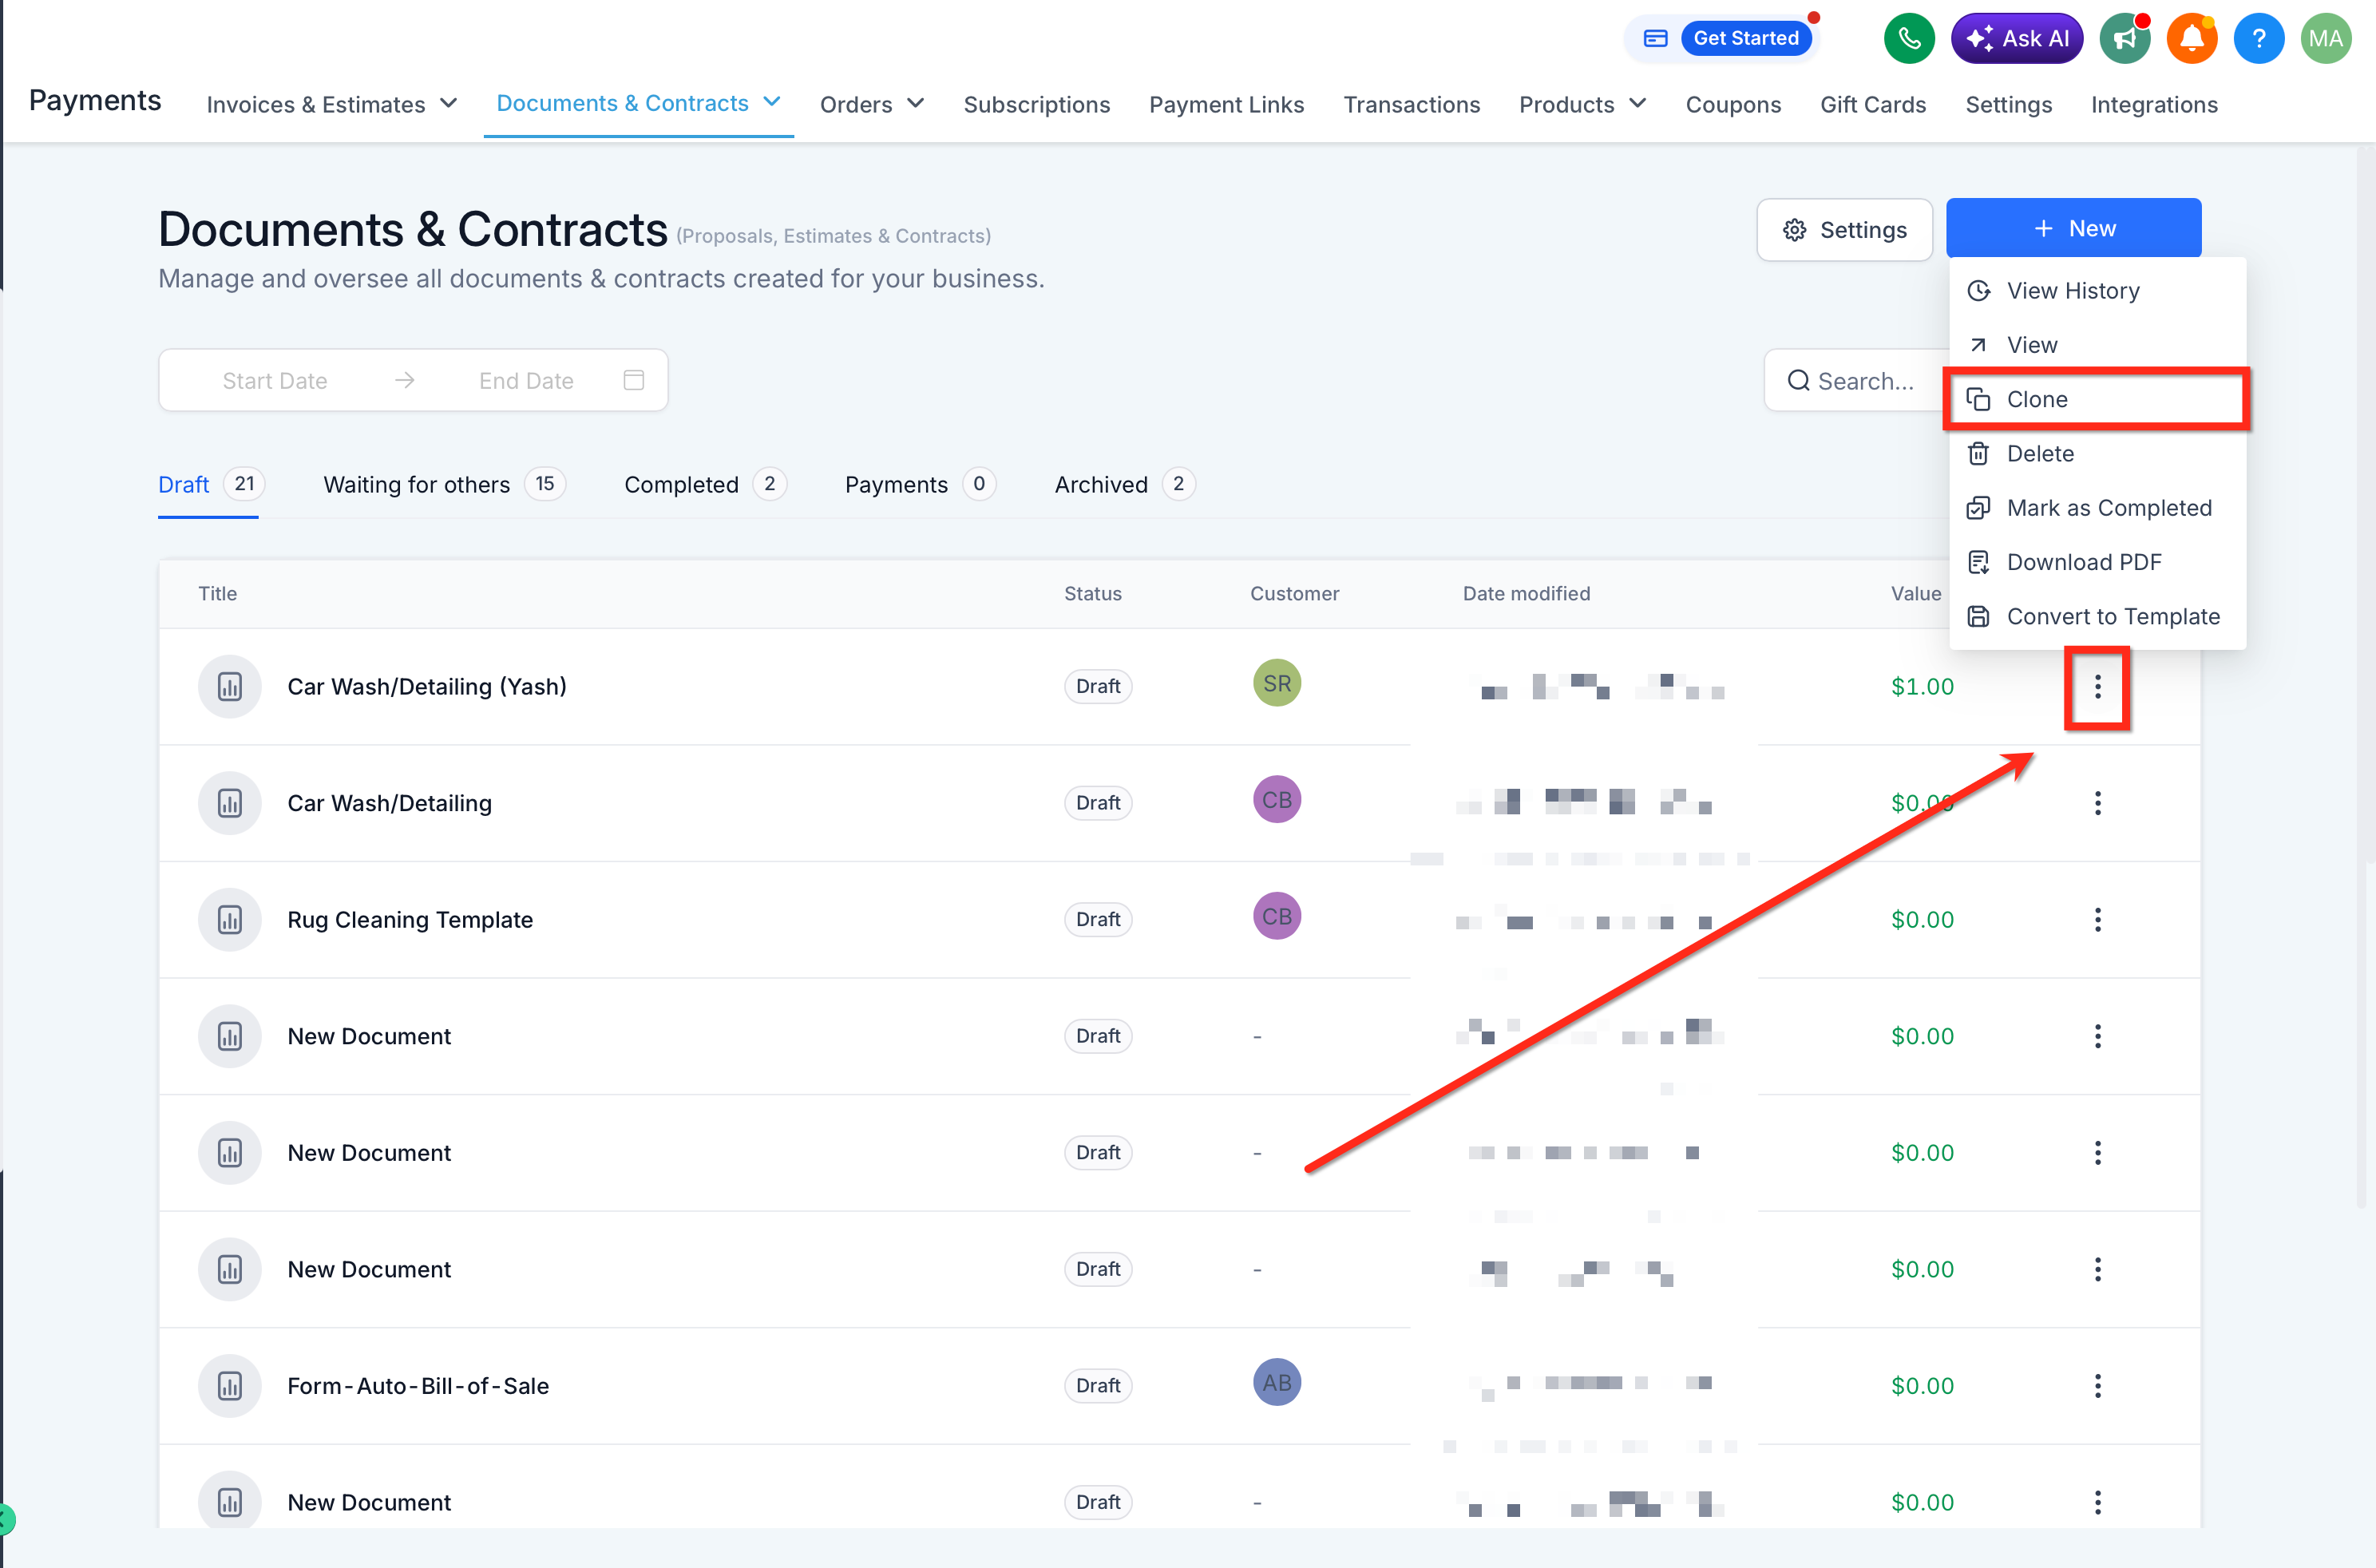
Task: Open the Integrations tab
Action: pyautogui.click(x=2154, y=104)
